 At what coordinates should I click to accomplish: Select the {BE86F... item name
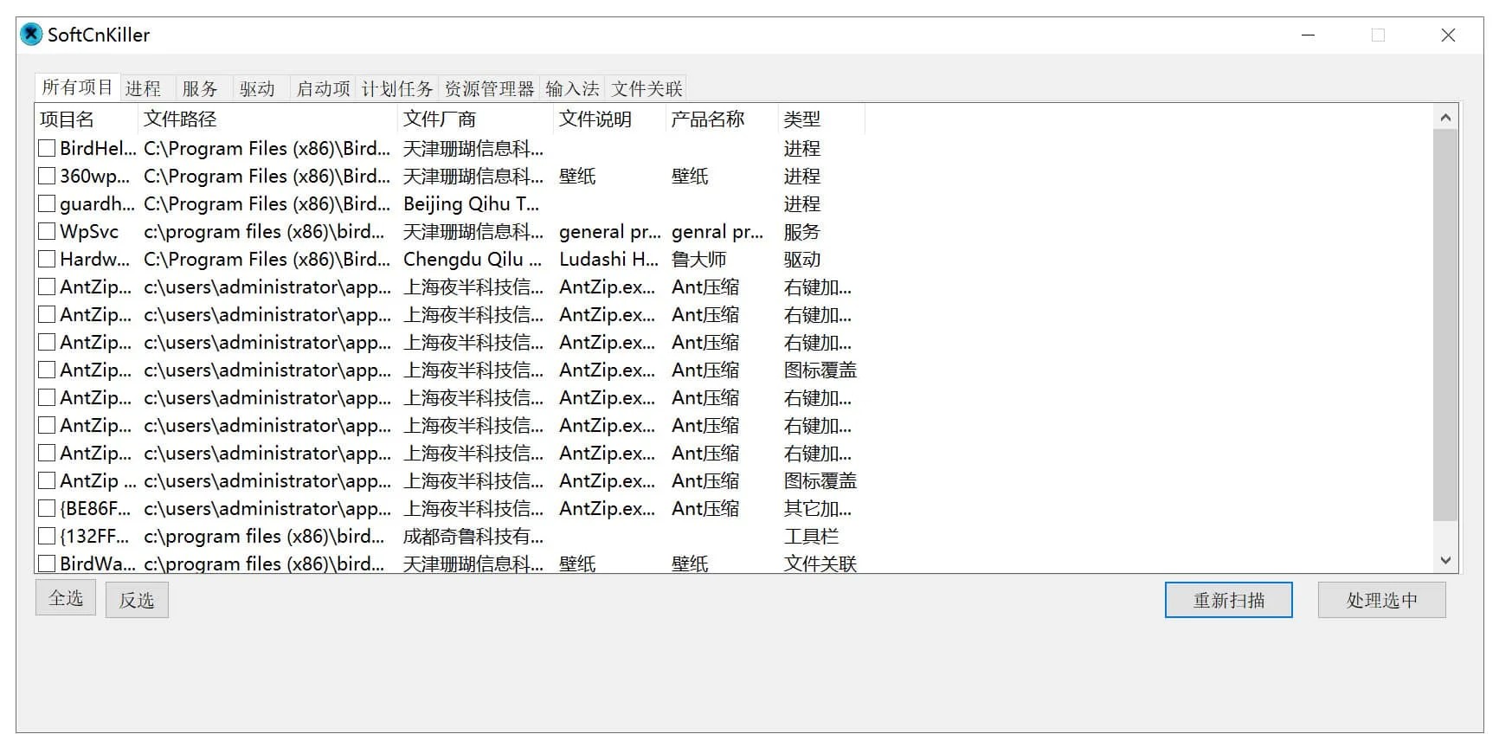pos(95,509)
